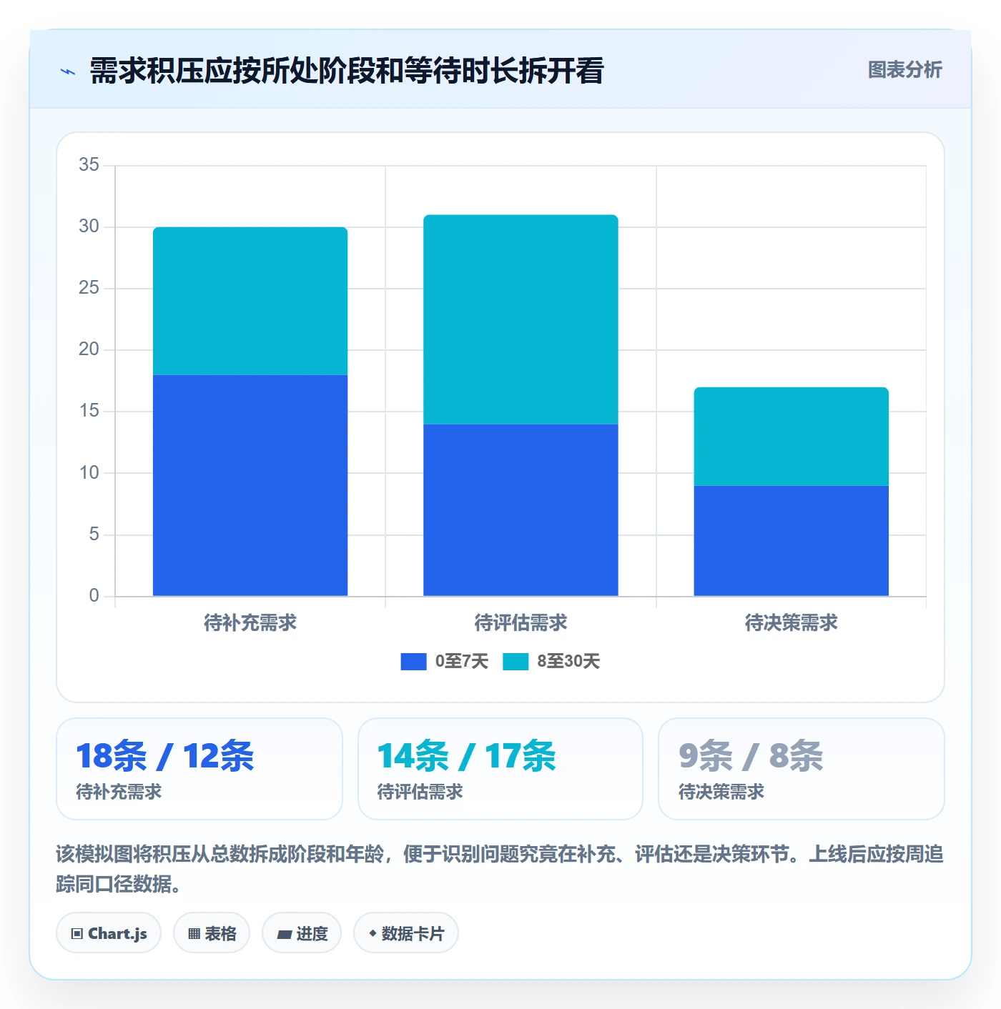
Task: Click the cyan 8至30天 segment of 待补充需求 bar
Action: coord(250,301)
